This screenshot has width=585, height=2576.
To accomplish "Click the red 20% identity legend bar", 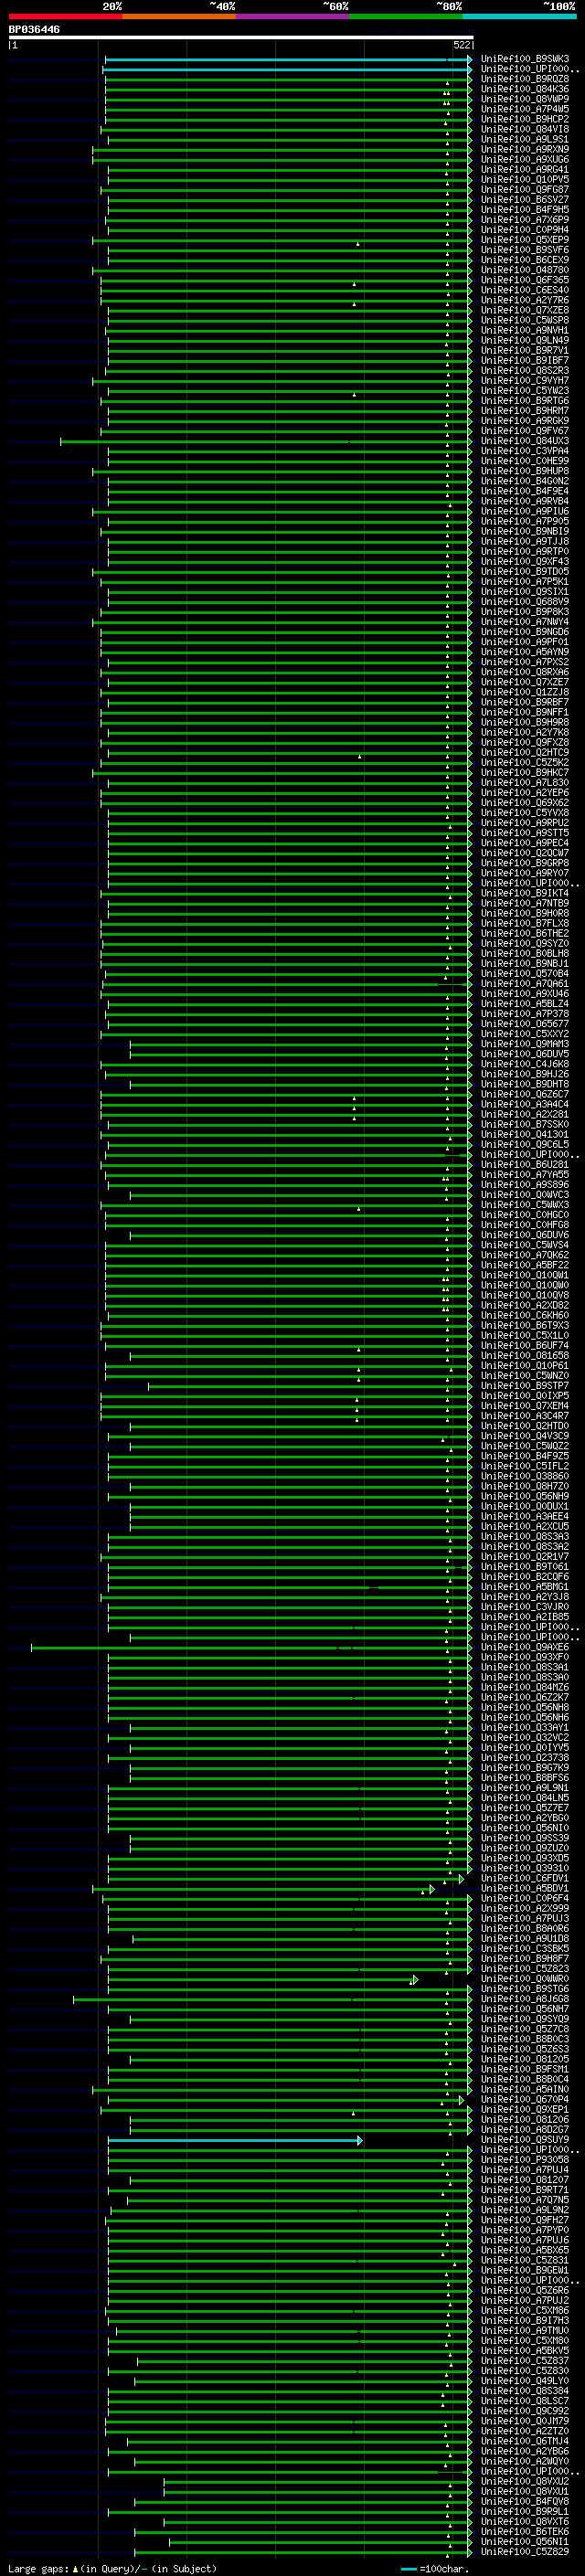I will coord(65,16).
